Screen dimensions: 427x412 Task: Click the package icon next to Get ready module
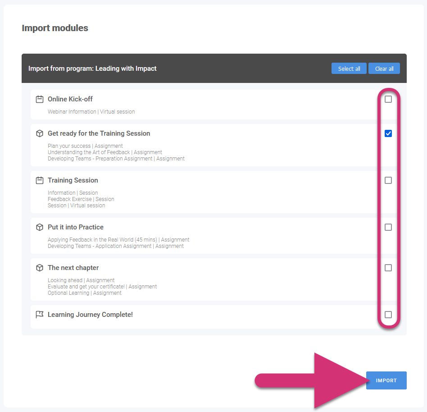tap(39, 133)
